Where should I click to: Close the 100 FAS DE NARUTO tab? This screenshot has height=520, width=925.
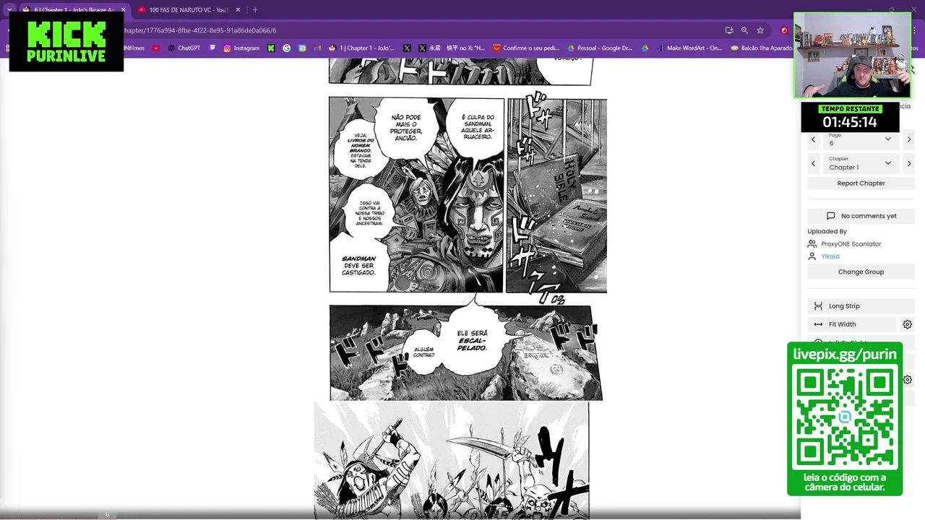(x=238, y=10)
